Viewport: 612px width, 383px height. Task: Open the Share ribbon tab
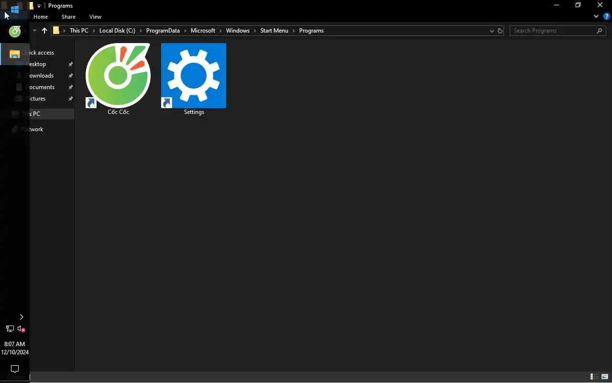tap(68, 17)
